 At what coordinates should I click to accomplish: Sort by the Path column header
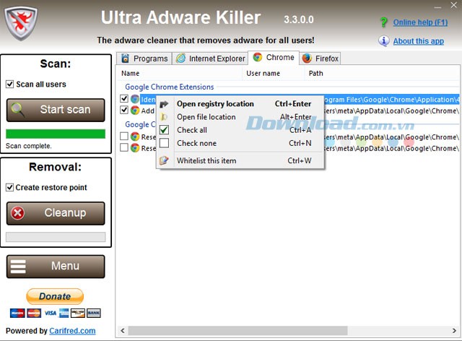[x=382, y=73]
